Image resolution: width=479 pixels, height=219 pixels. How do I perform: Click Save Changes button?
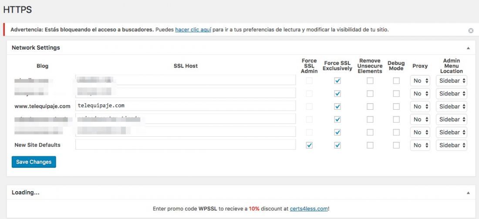point(34,162)
